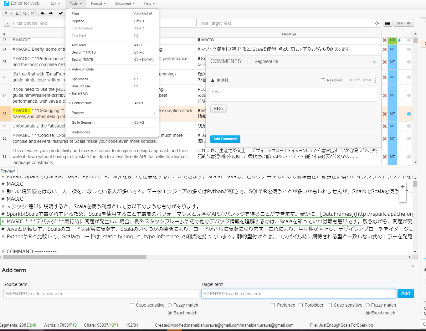Click the Clear Filter button
Screen dimensions: 426x331
[403, 23]
